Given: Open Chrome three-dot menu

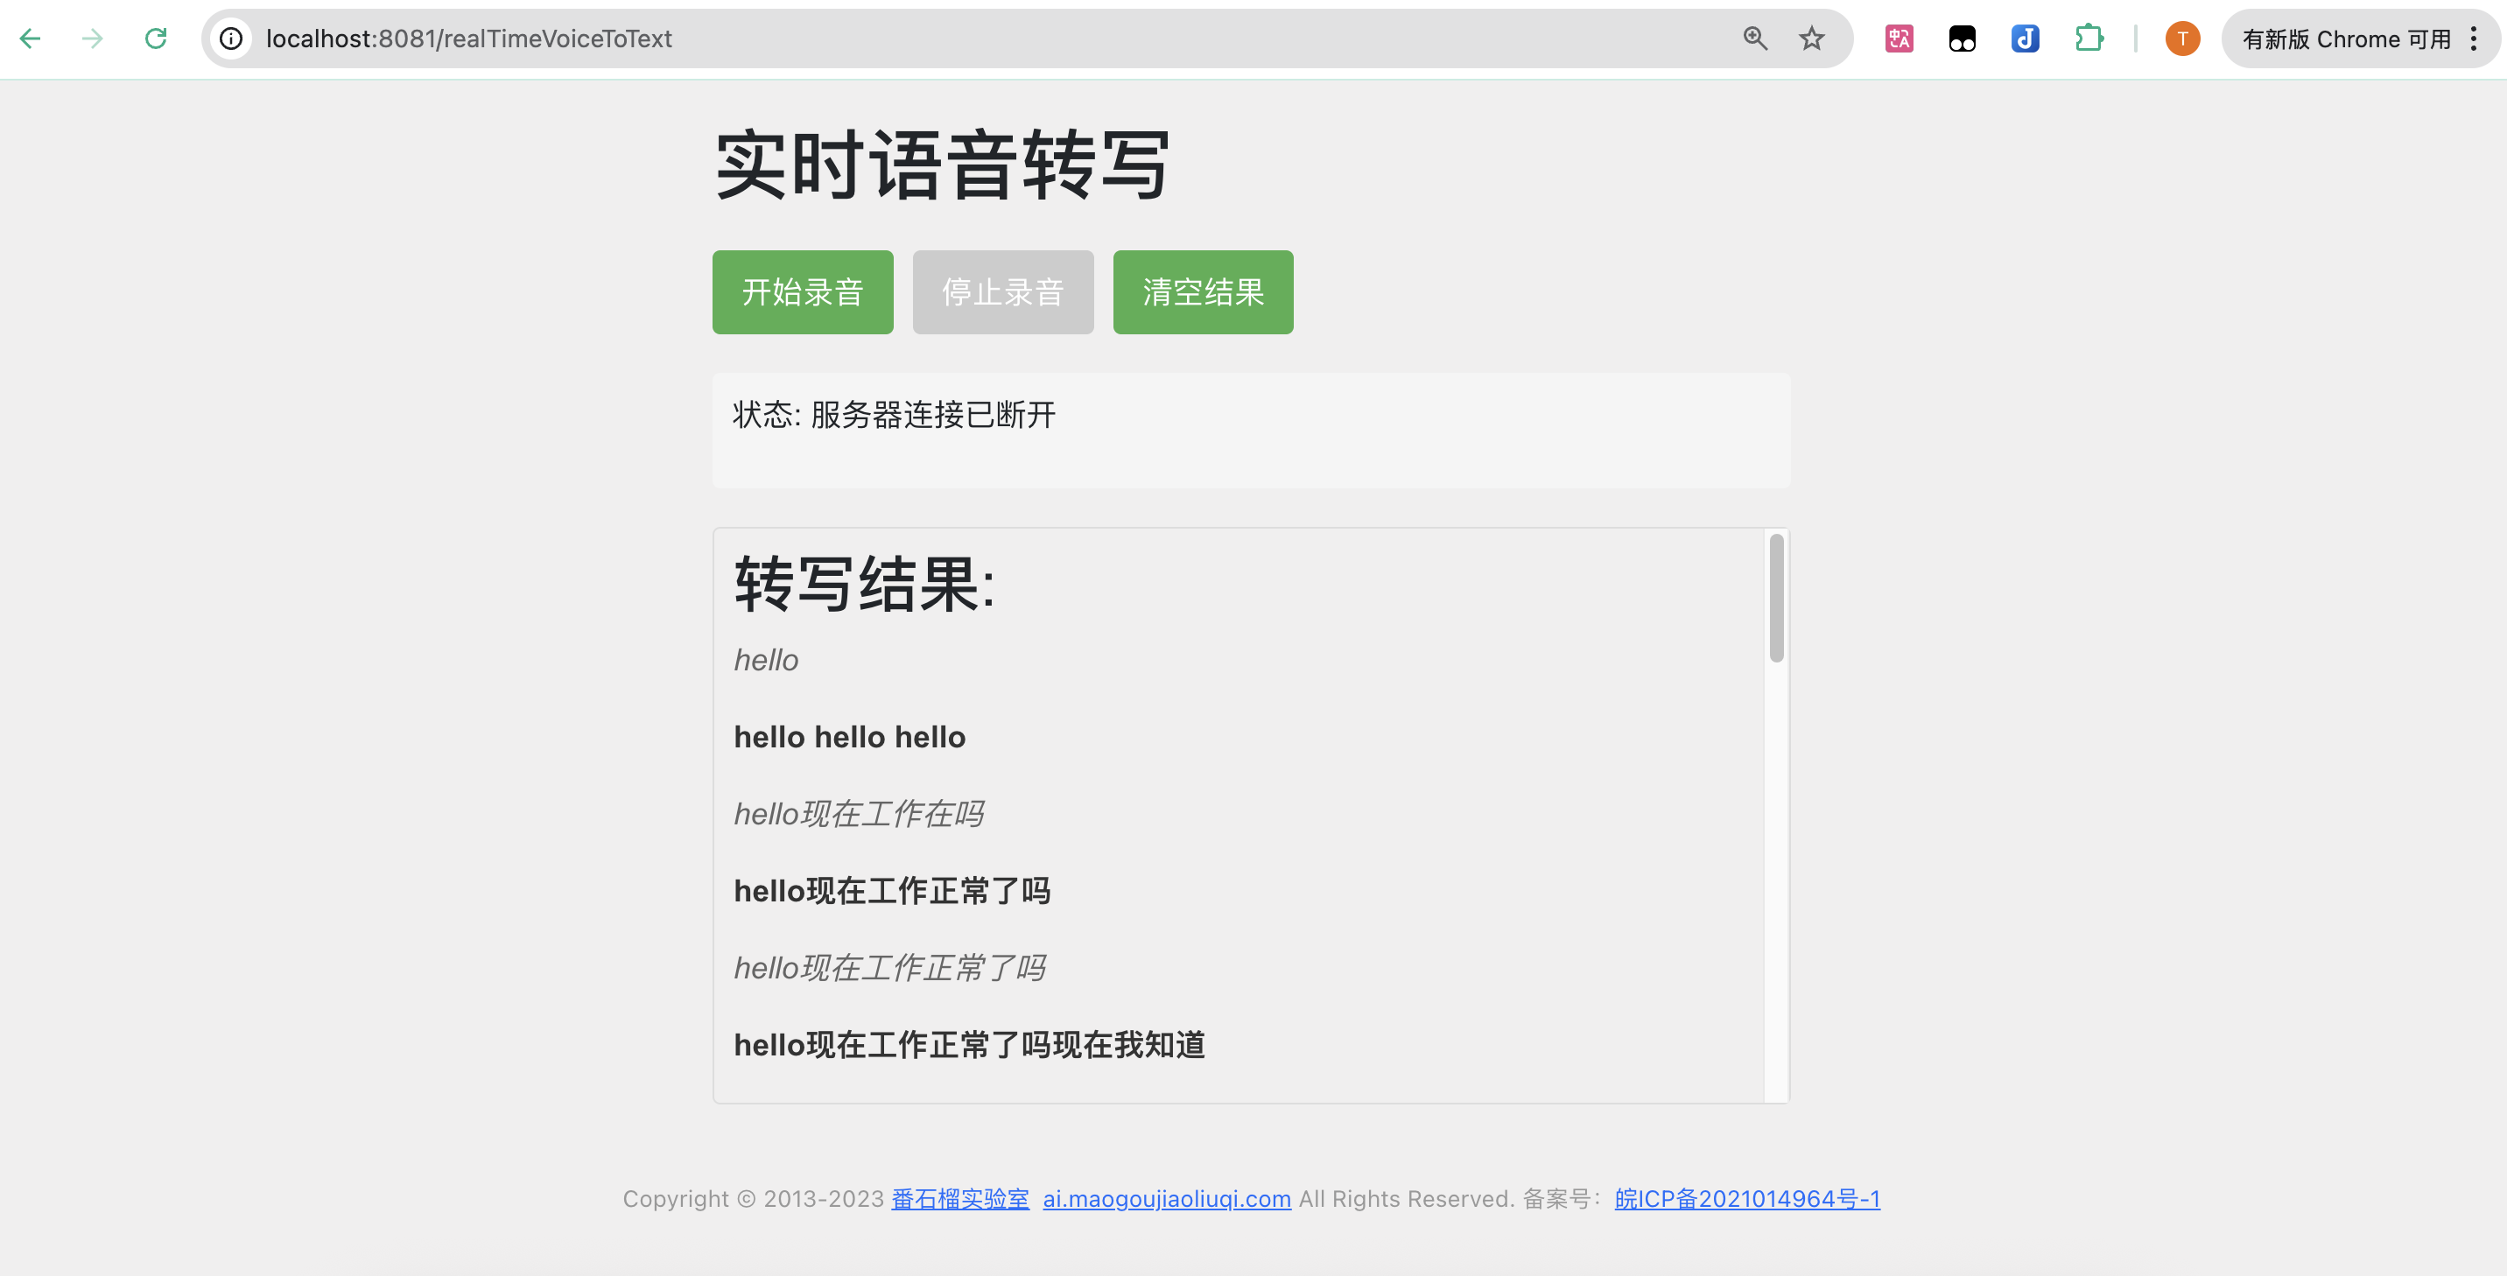Looking at the screenshot, I should 2473,39.
